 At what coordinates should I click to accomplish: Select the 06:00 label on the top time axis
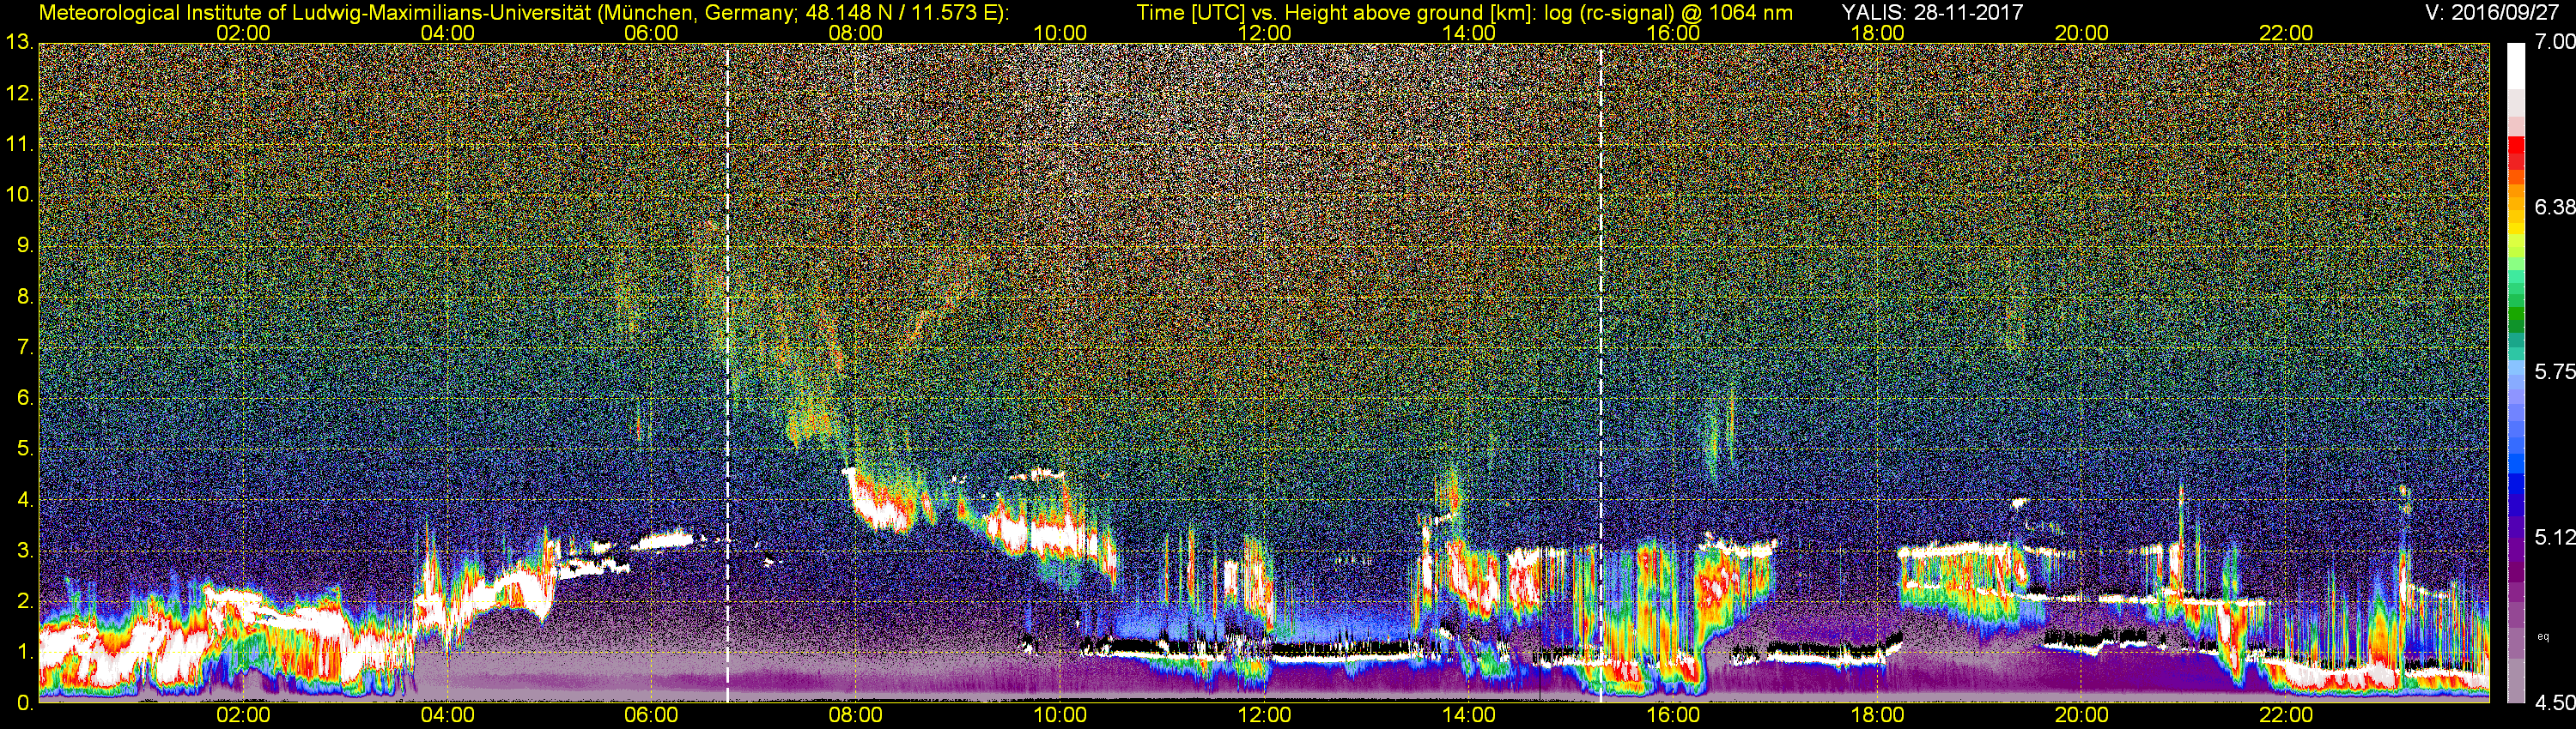tap(651, 33)
